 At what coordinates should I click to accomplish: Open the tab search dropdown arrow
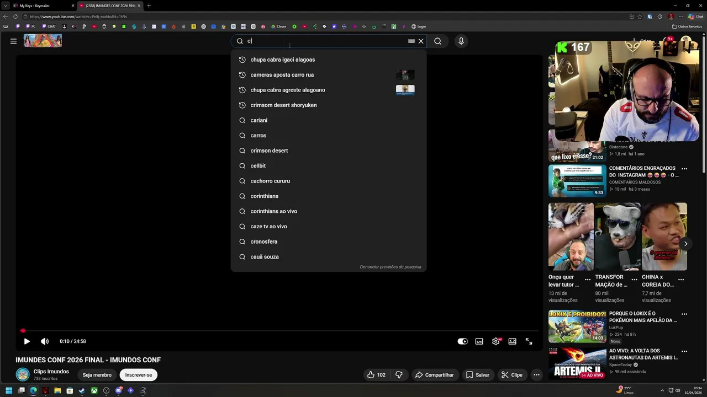click(5, 6)
